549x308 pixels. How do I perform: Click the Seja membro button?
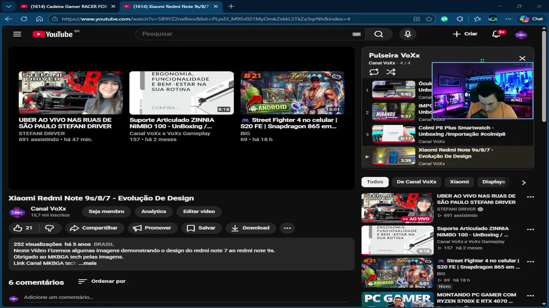coord(106,211)
